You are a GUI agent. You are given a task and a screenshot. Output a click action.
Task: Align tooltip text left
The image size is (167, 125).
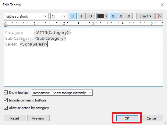pos(113,16)
